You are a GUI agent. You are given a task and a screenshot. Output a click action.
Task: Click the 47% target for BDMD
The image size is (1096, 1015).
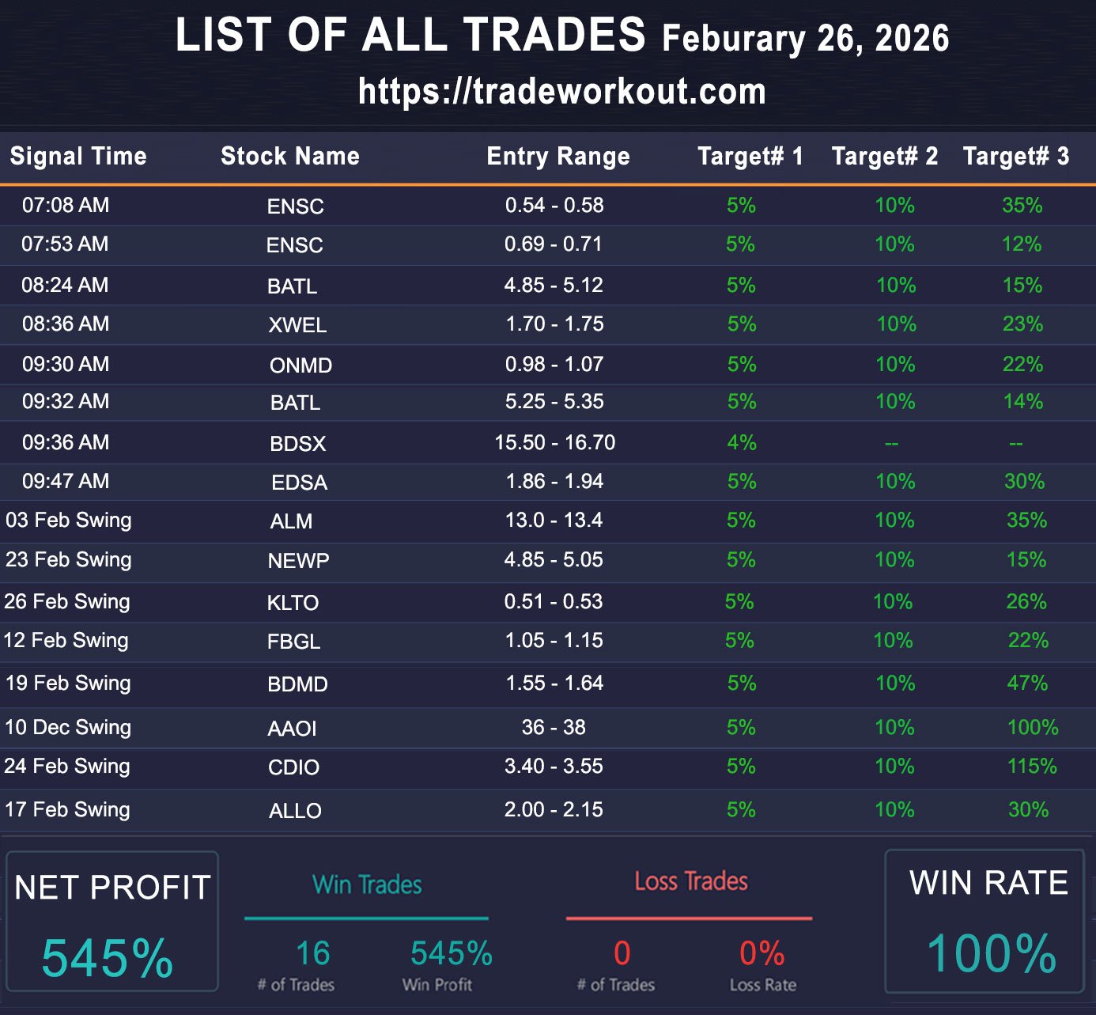coord(1027,684)
